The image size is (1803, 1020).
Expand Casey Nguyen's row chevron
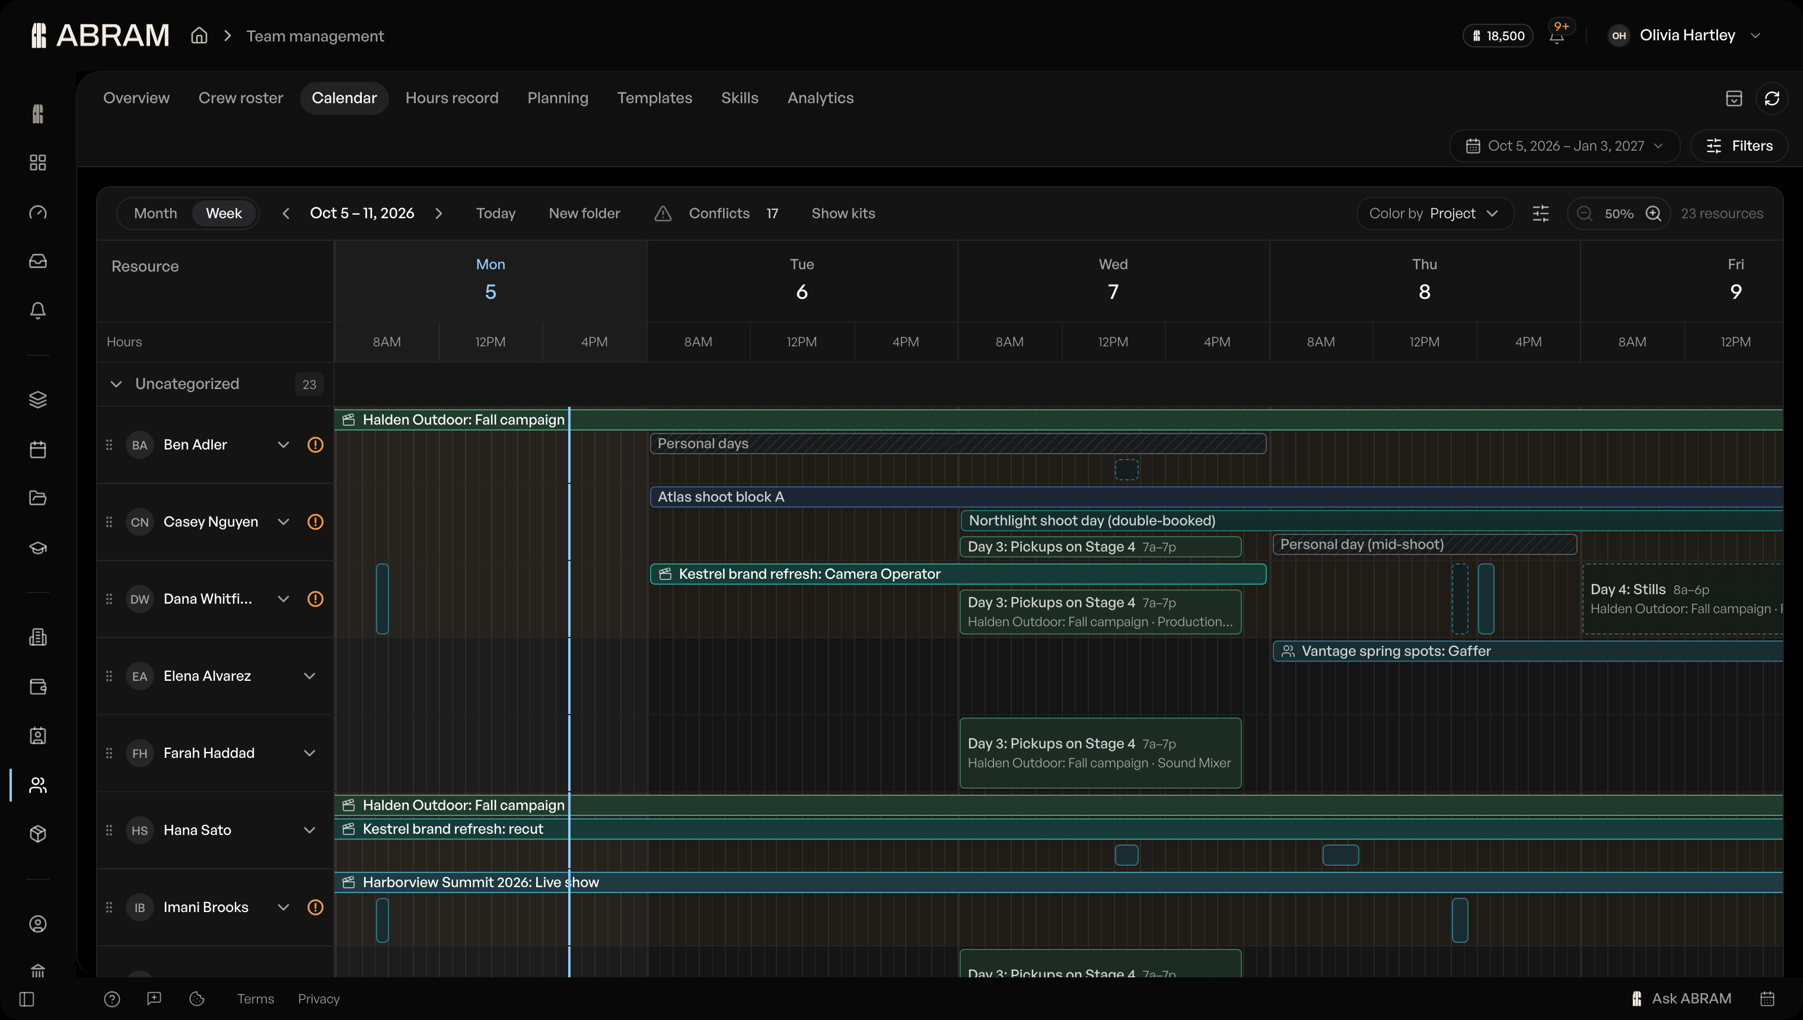[x=283, y=522]
